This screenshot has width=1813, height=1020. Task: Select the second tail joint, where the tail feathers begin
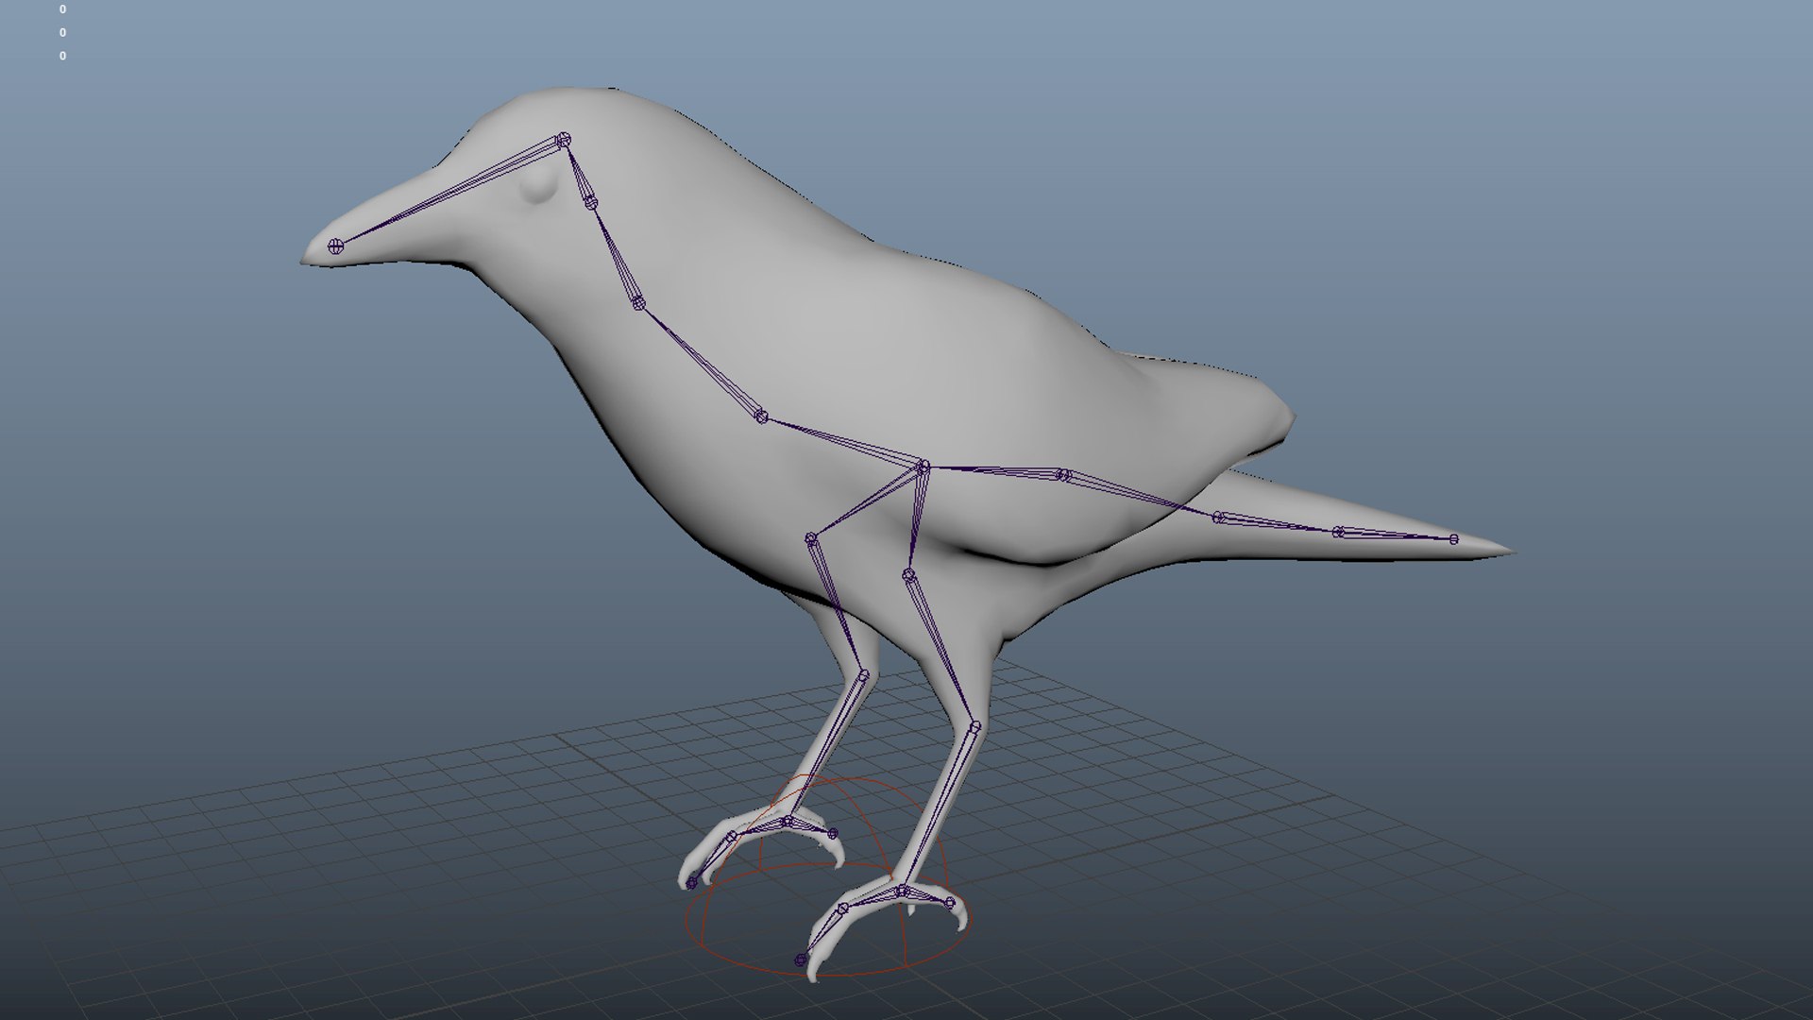pos(1219,518)
